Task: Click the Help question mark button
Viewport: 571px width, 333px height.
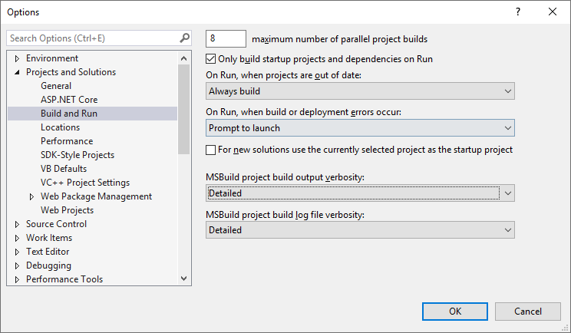Action: coord(518,12)
